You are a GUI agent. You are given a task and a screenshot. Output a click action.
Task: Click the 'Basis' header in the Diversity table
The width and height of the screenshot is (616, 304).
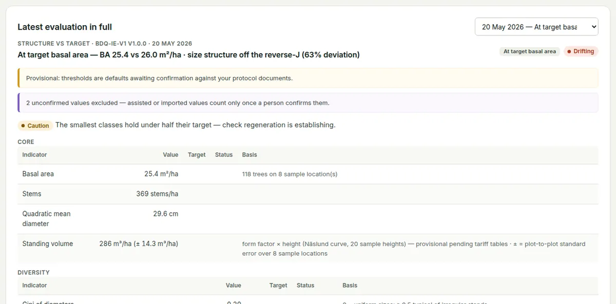click(x=350, y=286)
